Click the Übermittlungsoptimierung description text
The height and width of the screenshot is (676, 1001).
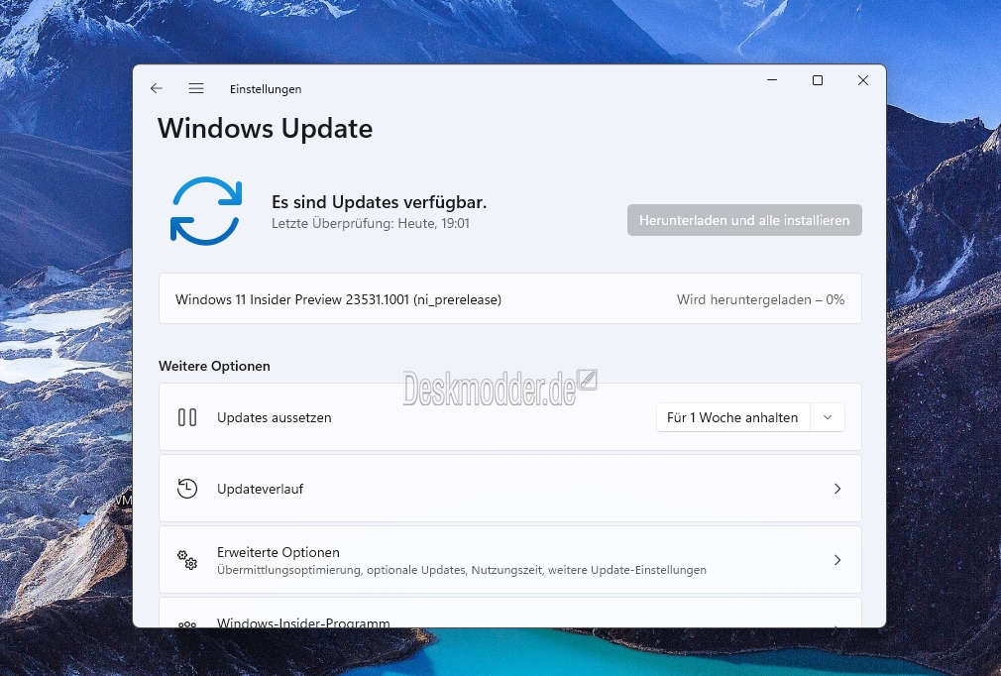pyautogui.click(x=462, y=570)
